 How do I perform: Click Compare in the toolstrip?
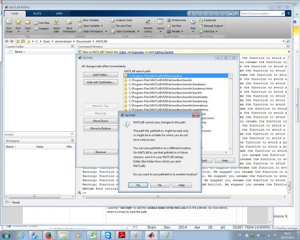(41, 29)
